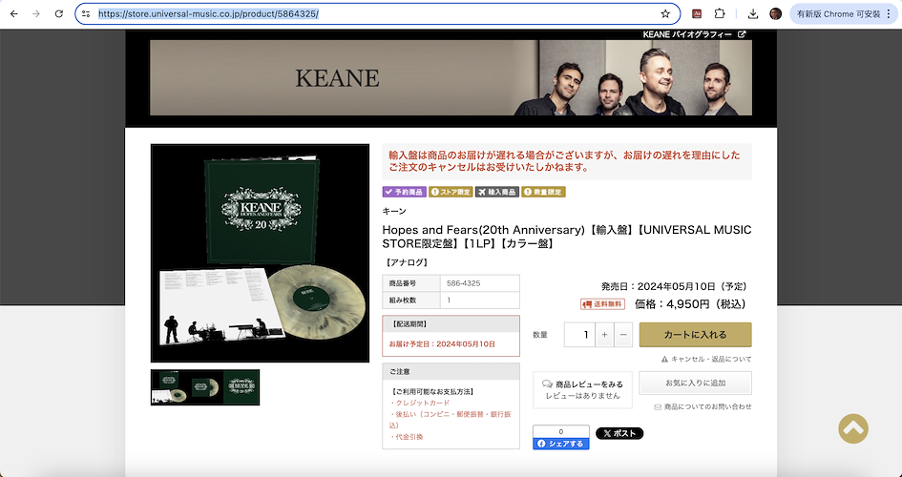This screenshot has width=902, height=477.
Task: Click the 送料無料 free shipping badge
Action: coord(602,304)
